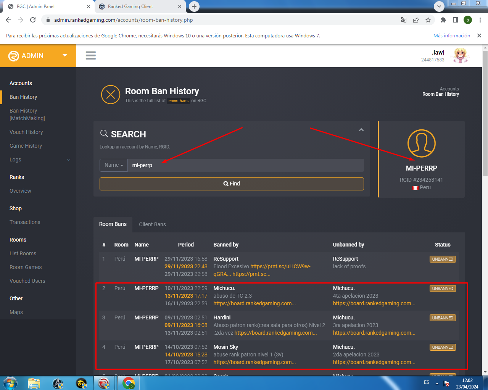Viewport: 488px width, 390px height.
Task: Open the board link under 4ta apelacion 2023
Action: click(374, 303)
